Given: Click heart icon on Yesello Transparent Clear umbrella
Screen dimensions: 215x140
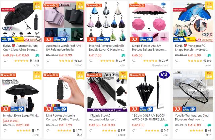Looking at the screenshot, I should 177,131.
